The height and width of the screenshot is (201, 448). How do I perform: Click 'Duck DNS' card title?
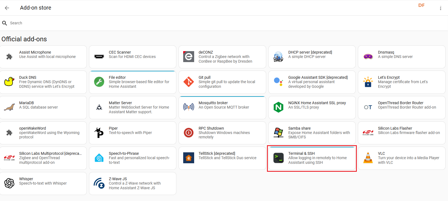(x=28, y=77)
